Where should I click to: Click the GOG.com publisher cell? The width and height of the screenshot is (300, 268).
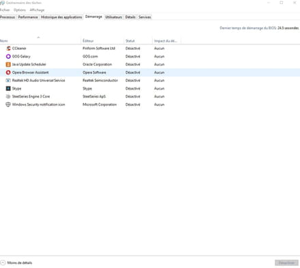90,56
